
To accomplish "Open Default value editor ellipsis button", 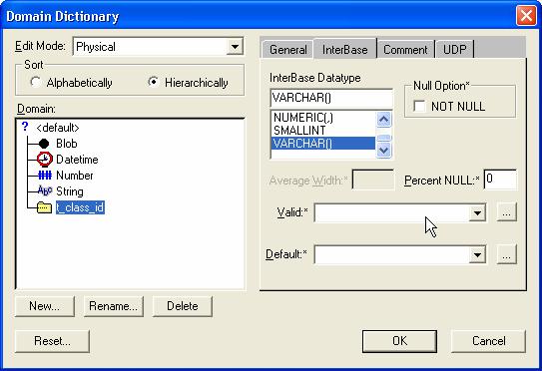I will click(x=506, y=254).
